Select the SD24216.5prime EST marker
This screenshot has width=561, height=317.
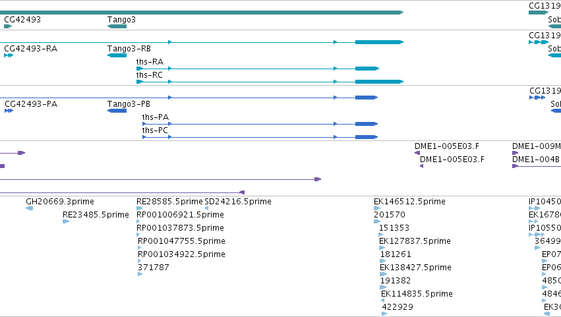206,208
